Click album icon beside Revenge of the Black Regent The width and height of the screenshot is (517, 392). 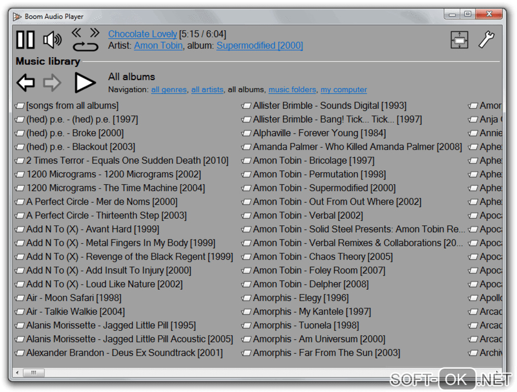[x=20, y=257]
